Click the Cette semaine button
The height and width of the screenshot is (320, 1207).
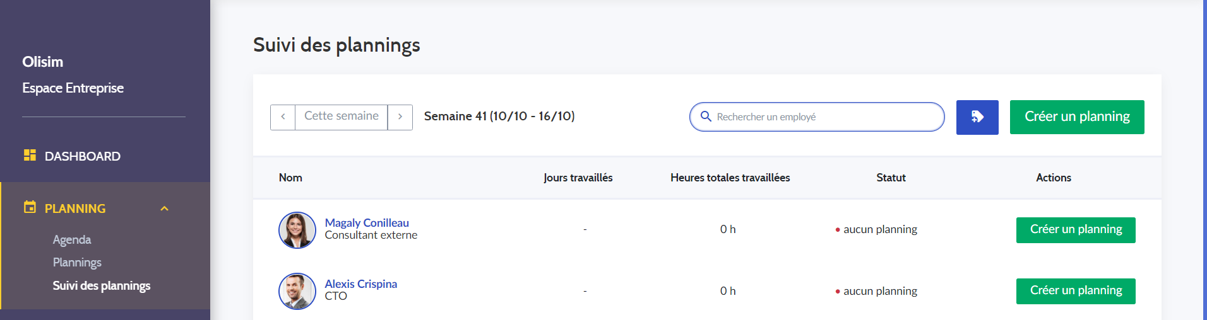(342, 117)
